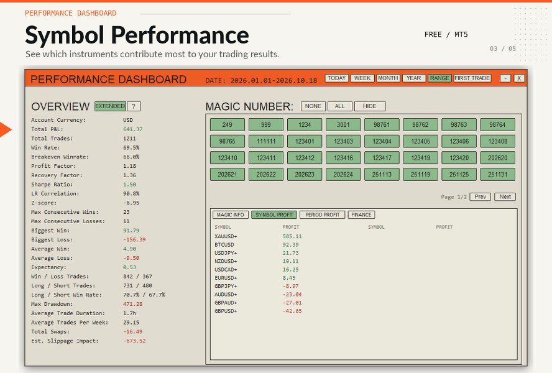Click the Biggest Loss value -156.39
Image resolution: width=552 pixels, height=373 pixels.
(134, 239)
